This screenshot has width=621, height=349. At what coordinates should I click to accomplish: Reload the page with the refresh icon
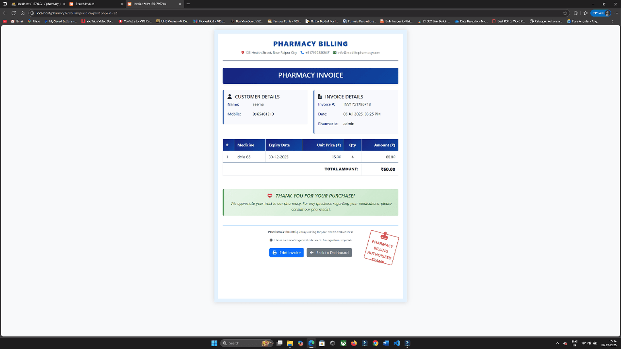(14, 13)
